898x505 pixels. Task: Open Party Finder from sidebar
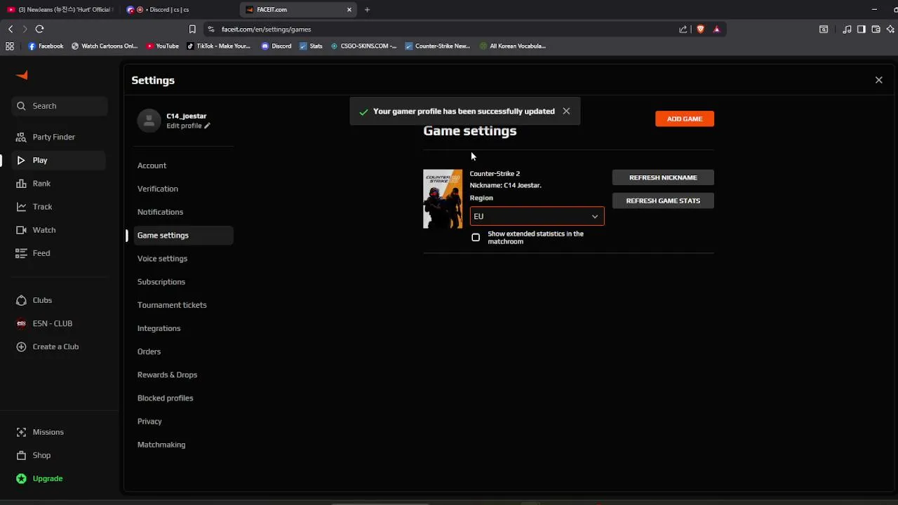coord(53,137)
